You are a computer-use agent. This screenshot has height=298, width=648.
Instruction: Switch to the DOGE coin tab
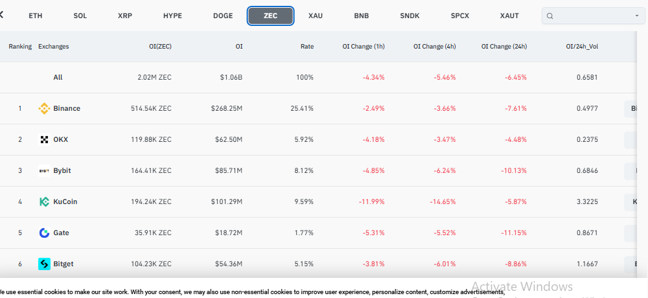pyautogui.click(x=223, y=16)
